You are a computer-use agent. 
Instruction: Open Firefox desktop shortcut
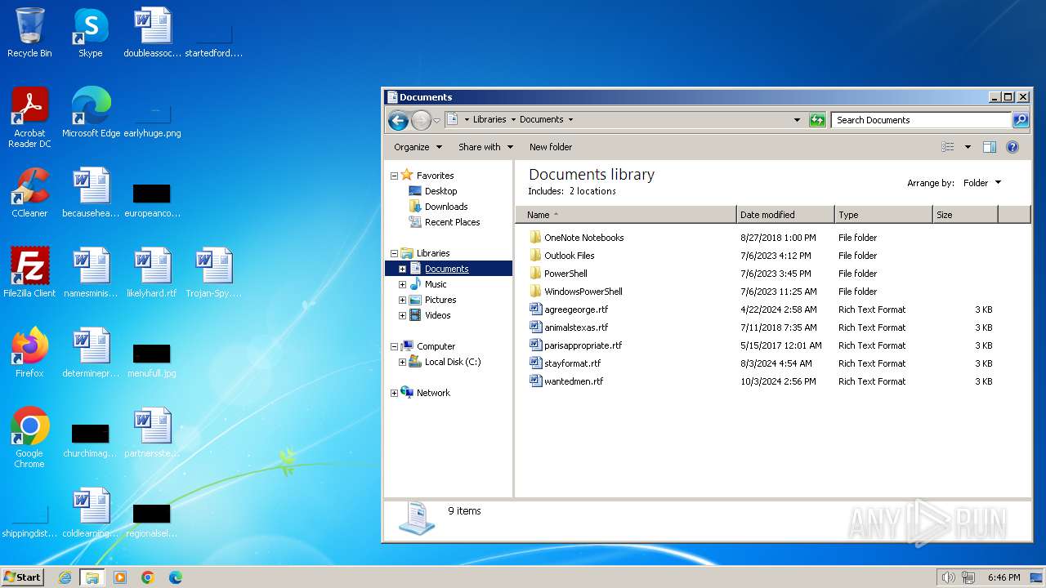29,353
